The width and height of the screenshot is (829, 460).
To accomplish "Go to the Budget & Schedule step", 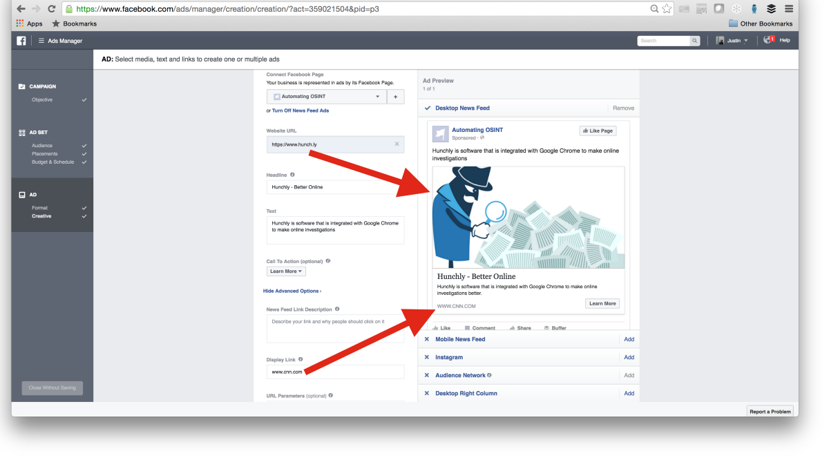I will 53,162.
